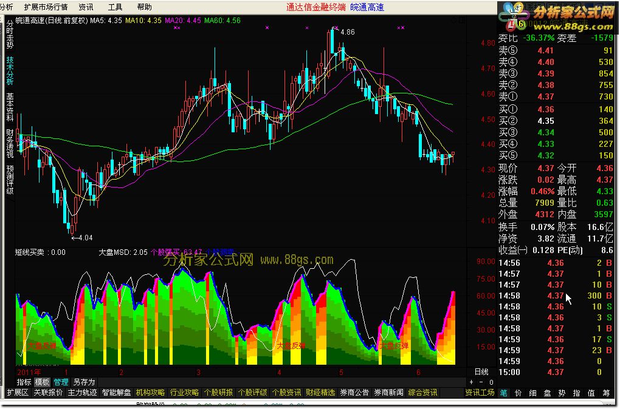Open the 机构攻略 tab
Viewport: 620px width, 409px height.
[150, 393]
